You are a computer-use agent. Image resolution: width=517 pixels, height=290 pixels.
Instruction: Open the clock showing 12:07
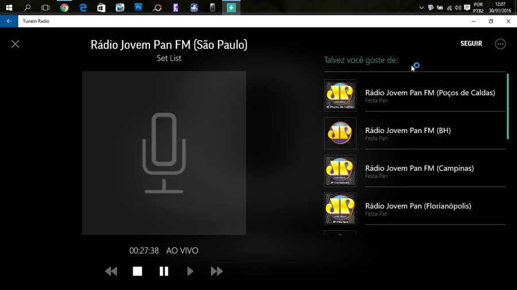pyautogui.click(x=500, y=7)
